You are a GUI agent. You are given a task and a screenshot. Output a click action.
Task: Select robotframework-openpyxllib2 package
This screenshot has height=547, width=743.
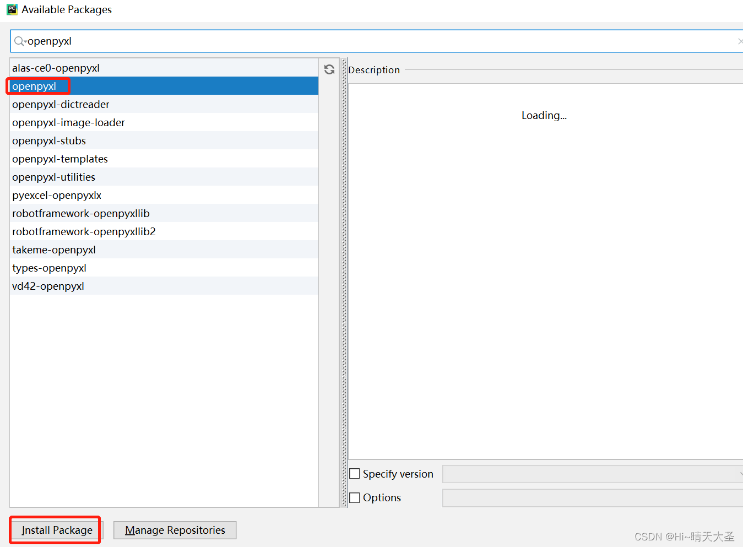[x=164, y=231]
